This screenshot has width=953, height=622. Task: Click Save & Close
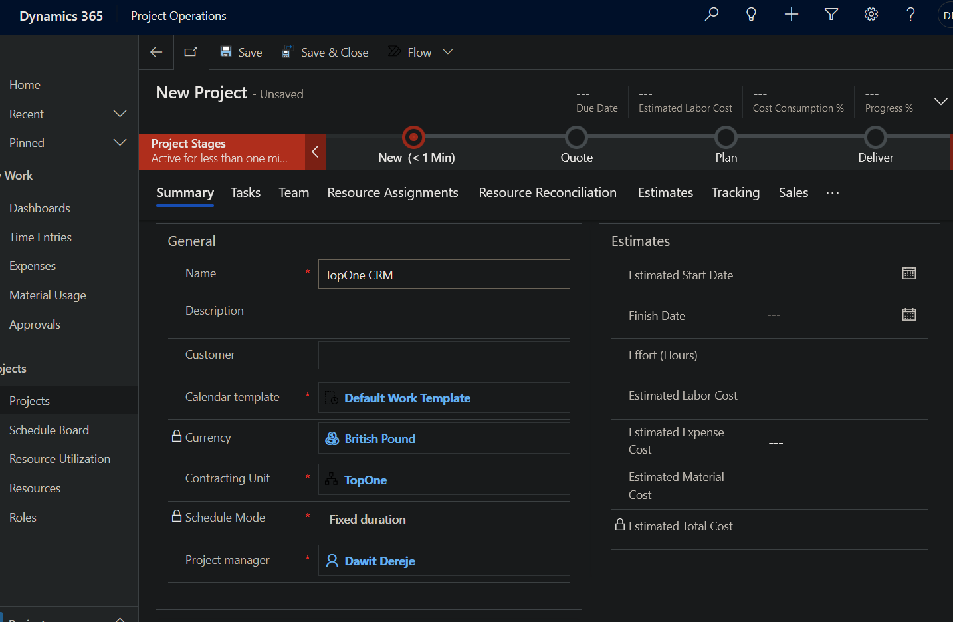[x=325, y=52]
